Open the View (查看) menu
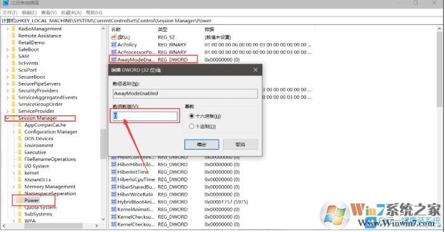This screenshot has height=232, width=445. (49, 13)
